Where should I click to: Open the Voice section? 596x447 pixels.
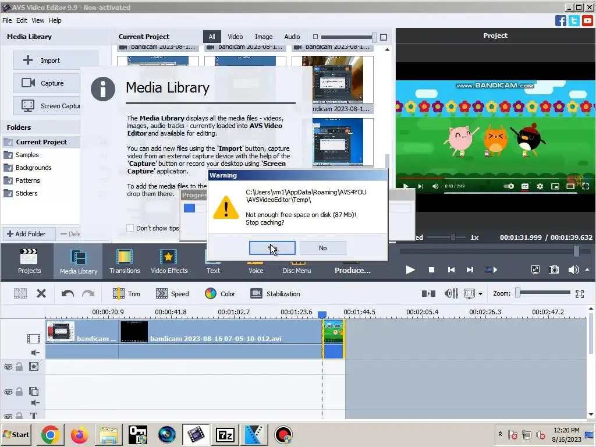click(x=256, y=270)
